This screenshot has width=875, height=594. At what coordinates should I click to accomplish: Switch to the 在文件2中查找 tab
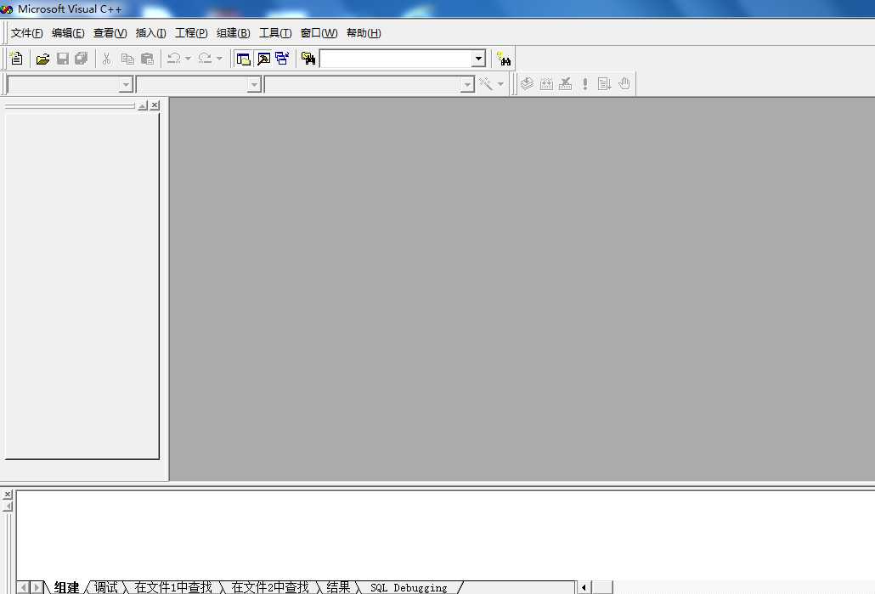pos(269,587)
